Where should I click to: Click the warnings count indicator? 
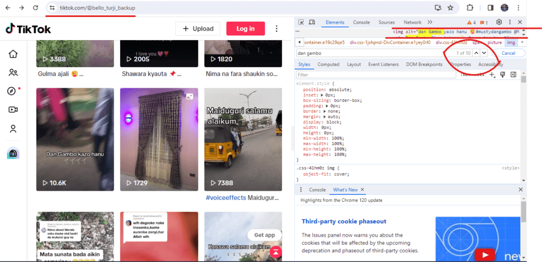coord(472,22)
